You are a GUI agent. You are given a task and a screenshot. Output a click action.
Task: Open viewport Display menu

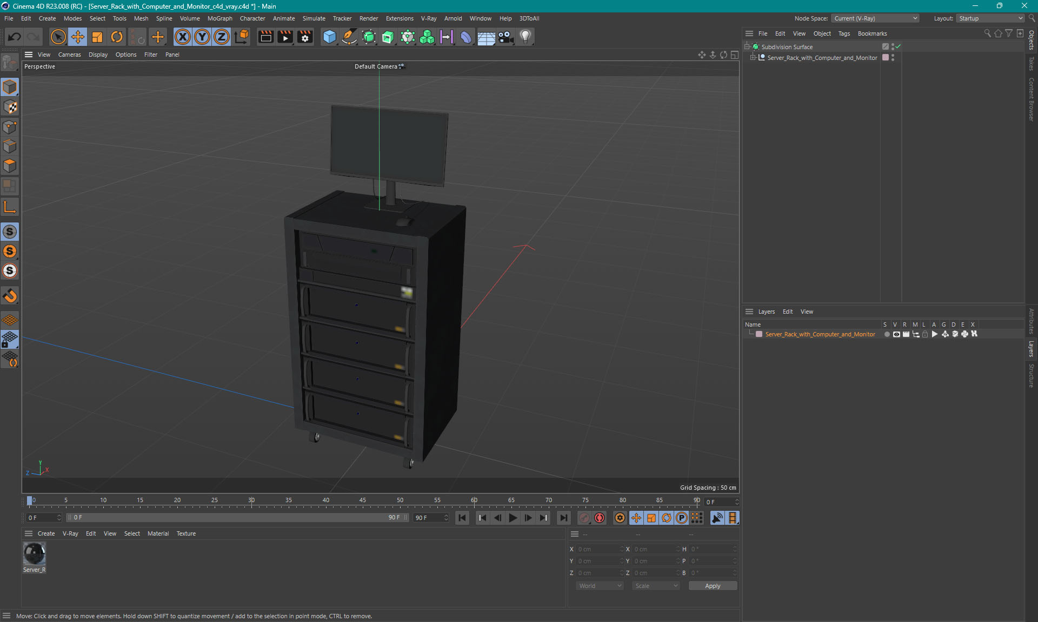pyautogui.click(x=98, y=55)
